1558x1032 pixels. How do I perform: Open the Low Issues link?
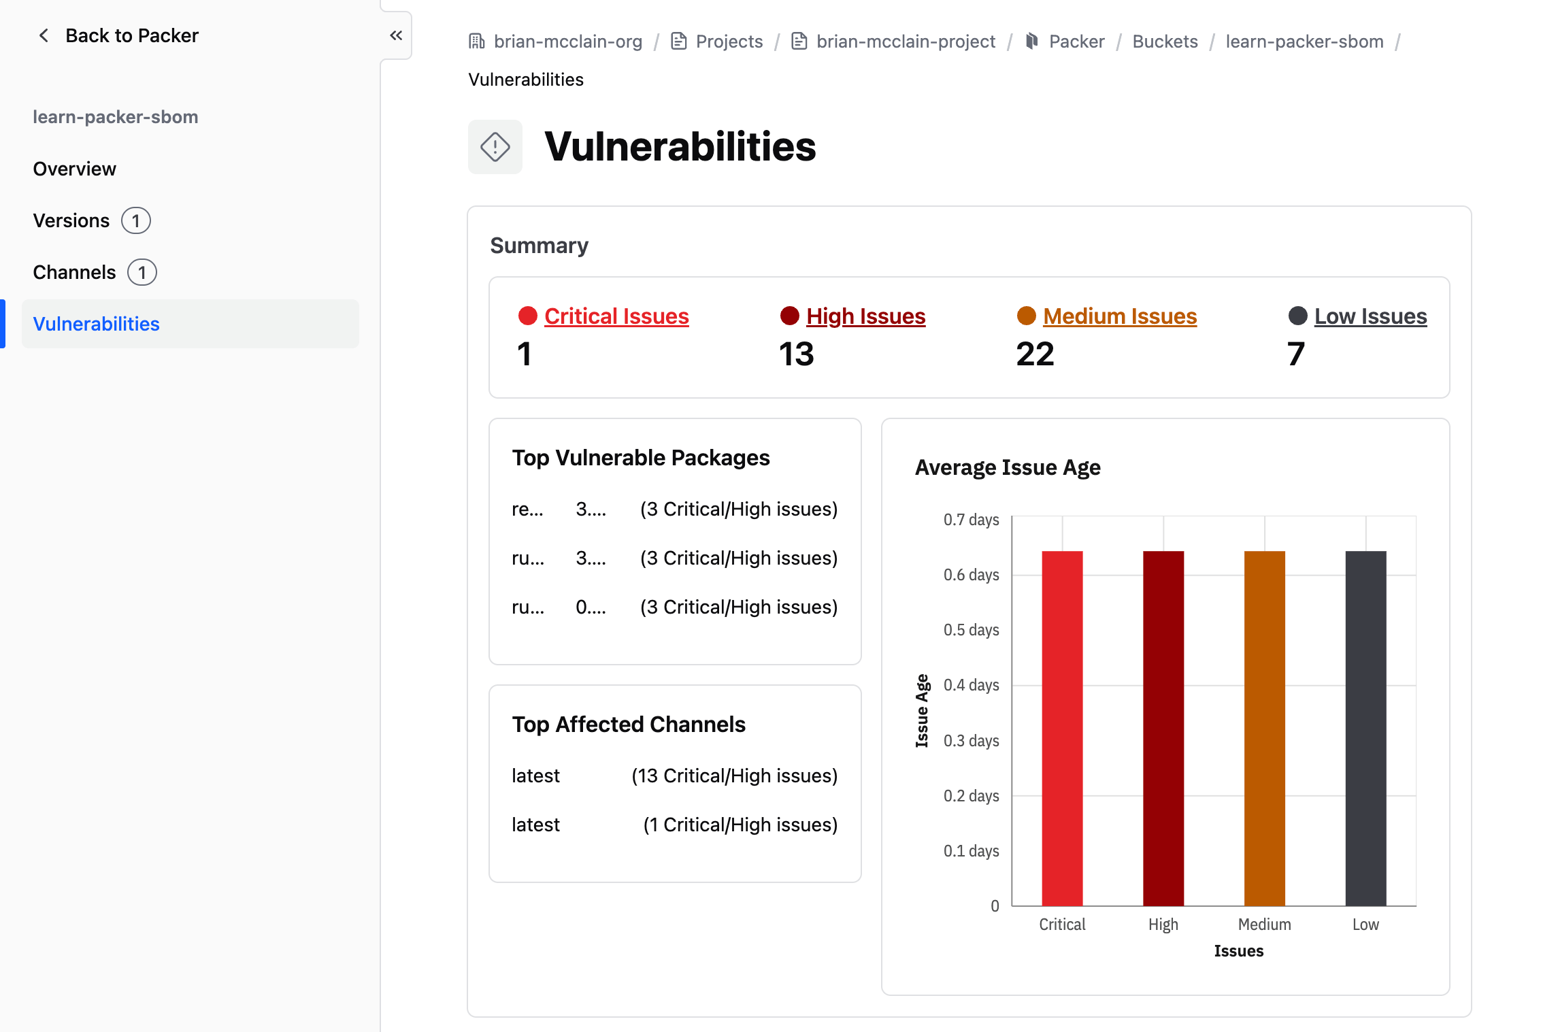[1370, 316]
